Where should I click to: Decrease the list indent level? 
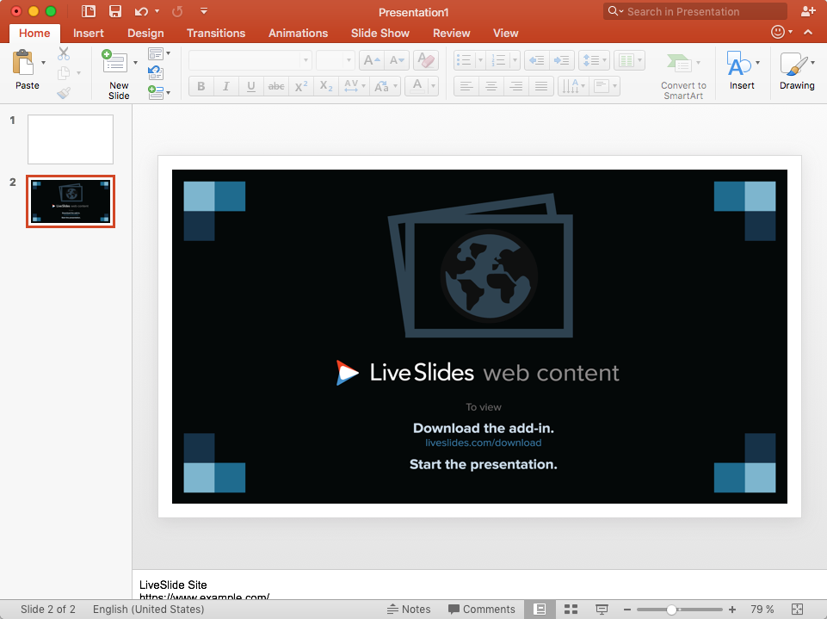[536, 60]
